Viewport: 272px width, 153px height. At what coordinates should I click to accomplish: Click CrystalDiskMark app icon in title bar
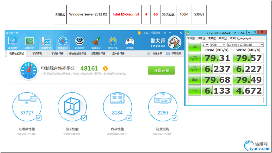188,33
